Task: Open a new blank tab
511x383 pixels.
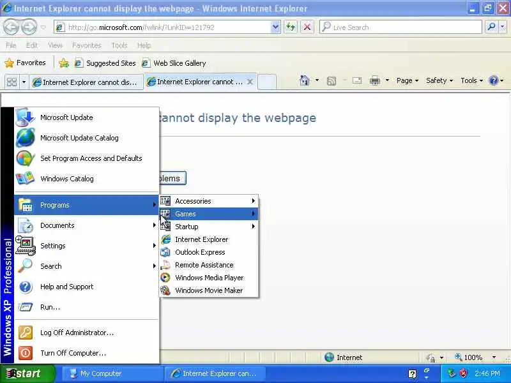Action: [x=267, y=82]
